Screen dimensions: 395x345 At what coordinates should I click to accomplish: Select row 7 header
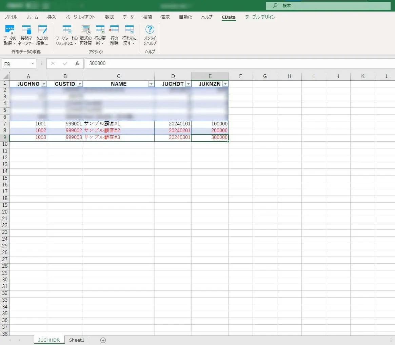[x=5, y=124]
